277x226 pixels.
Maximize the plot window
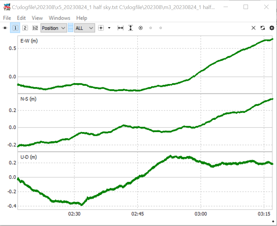(x=246, y=7)
